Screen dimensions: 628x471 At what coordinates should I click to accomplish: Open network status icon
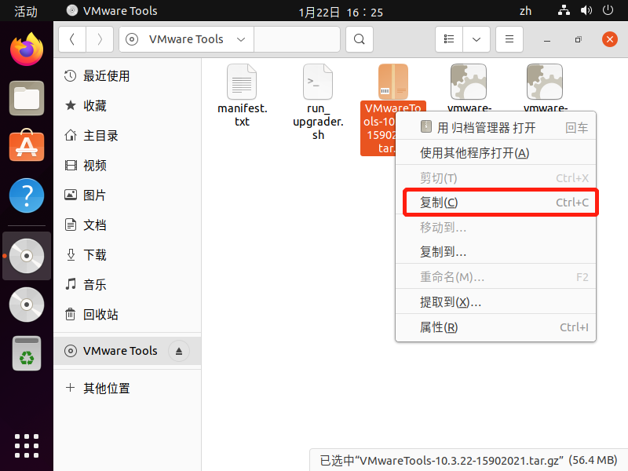click(x=564, y=10)
